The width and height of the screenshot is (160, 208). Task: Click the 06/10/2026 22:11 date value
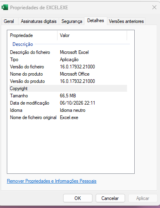coord(78,103)
